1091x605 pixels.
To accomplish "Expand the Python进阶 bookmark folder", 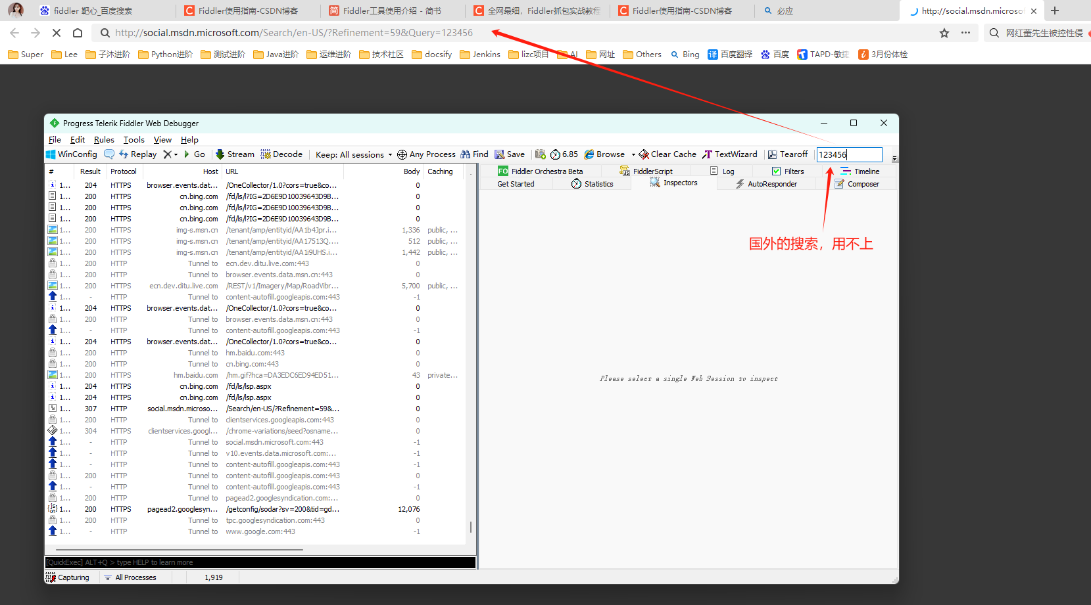I will click(165, 55).
